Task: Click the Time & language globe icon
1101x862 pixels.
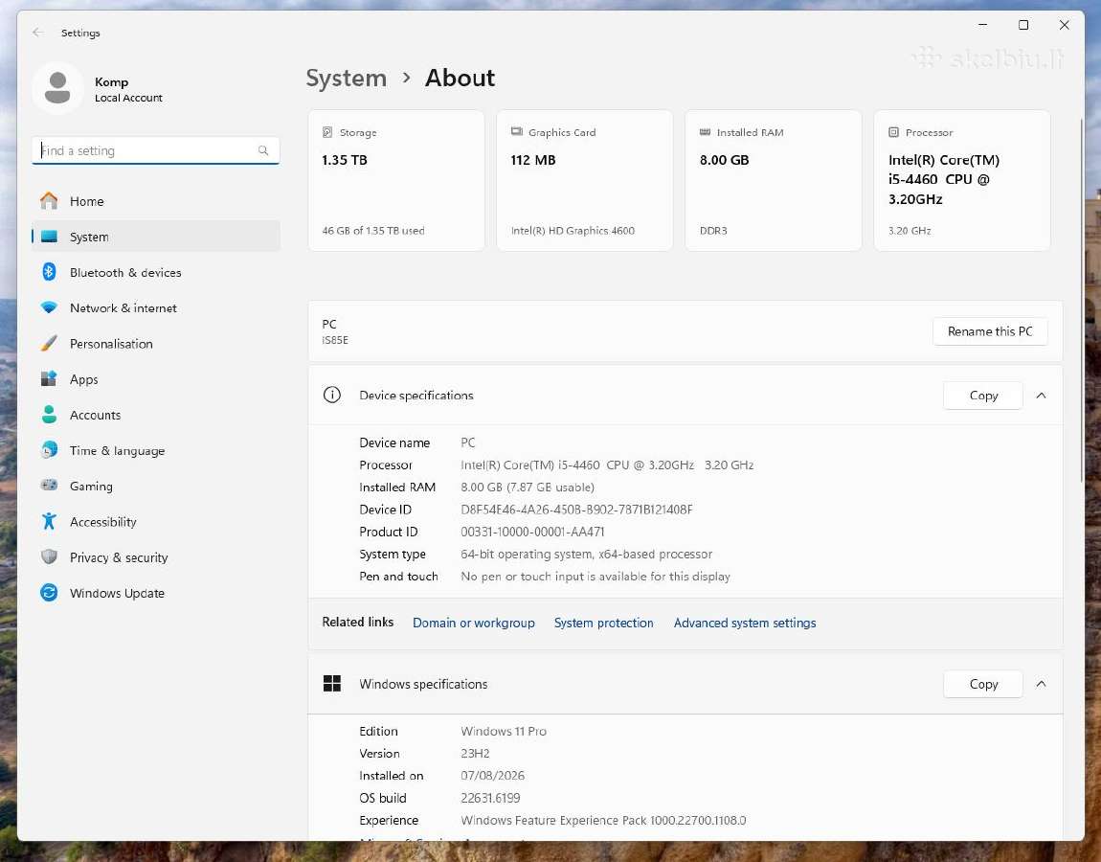Action: (49, 450)
